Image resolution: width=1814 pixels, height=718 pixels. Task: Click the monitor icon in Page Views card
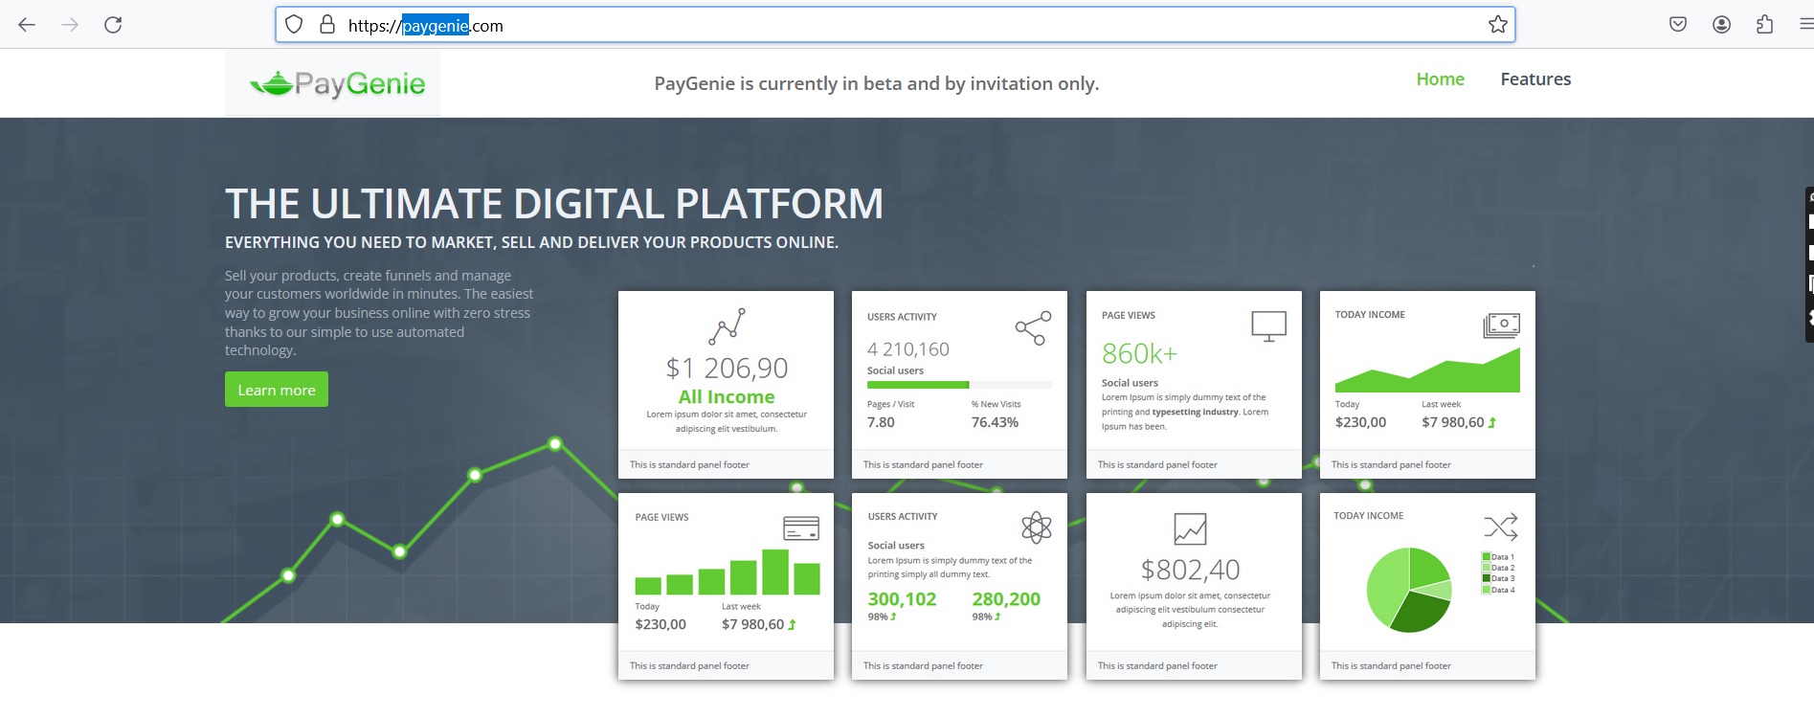(1268, 325)
